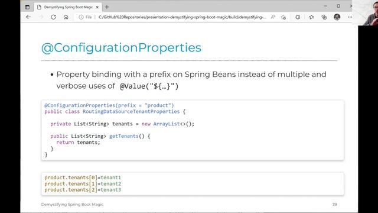The height and width of the screenshot is (213, 378).
Task: Close the Demystifying Spring Boot Magic tab
Action: point(97,7)
